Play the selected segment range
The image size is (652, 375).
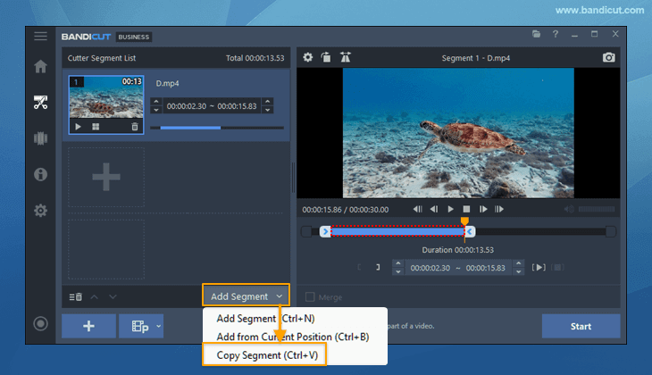point(539,267)
